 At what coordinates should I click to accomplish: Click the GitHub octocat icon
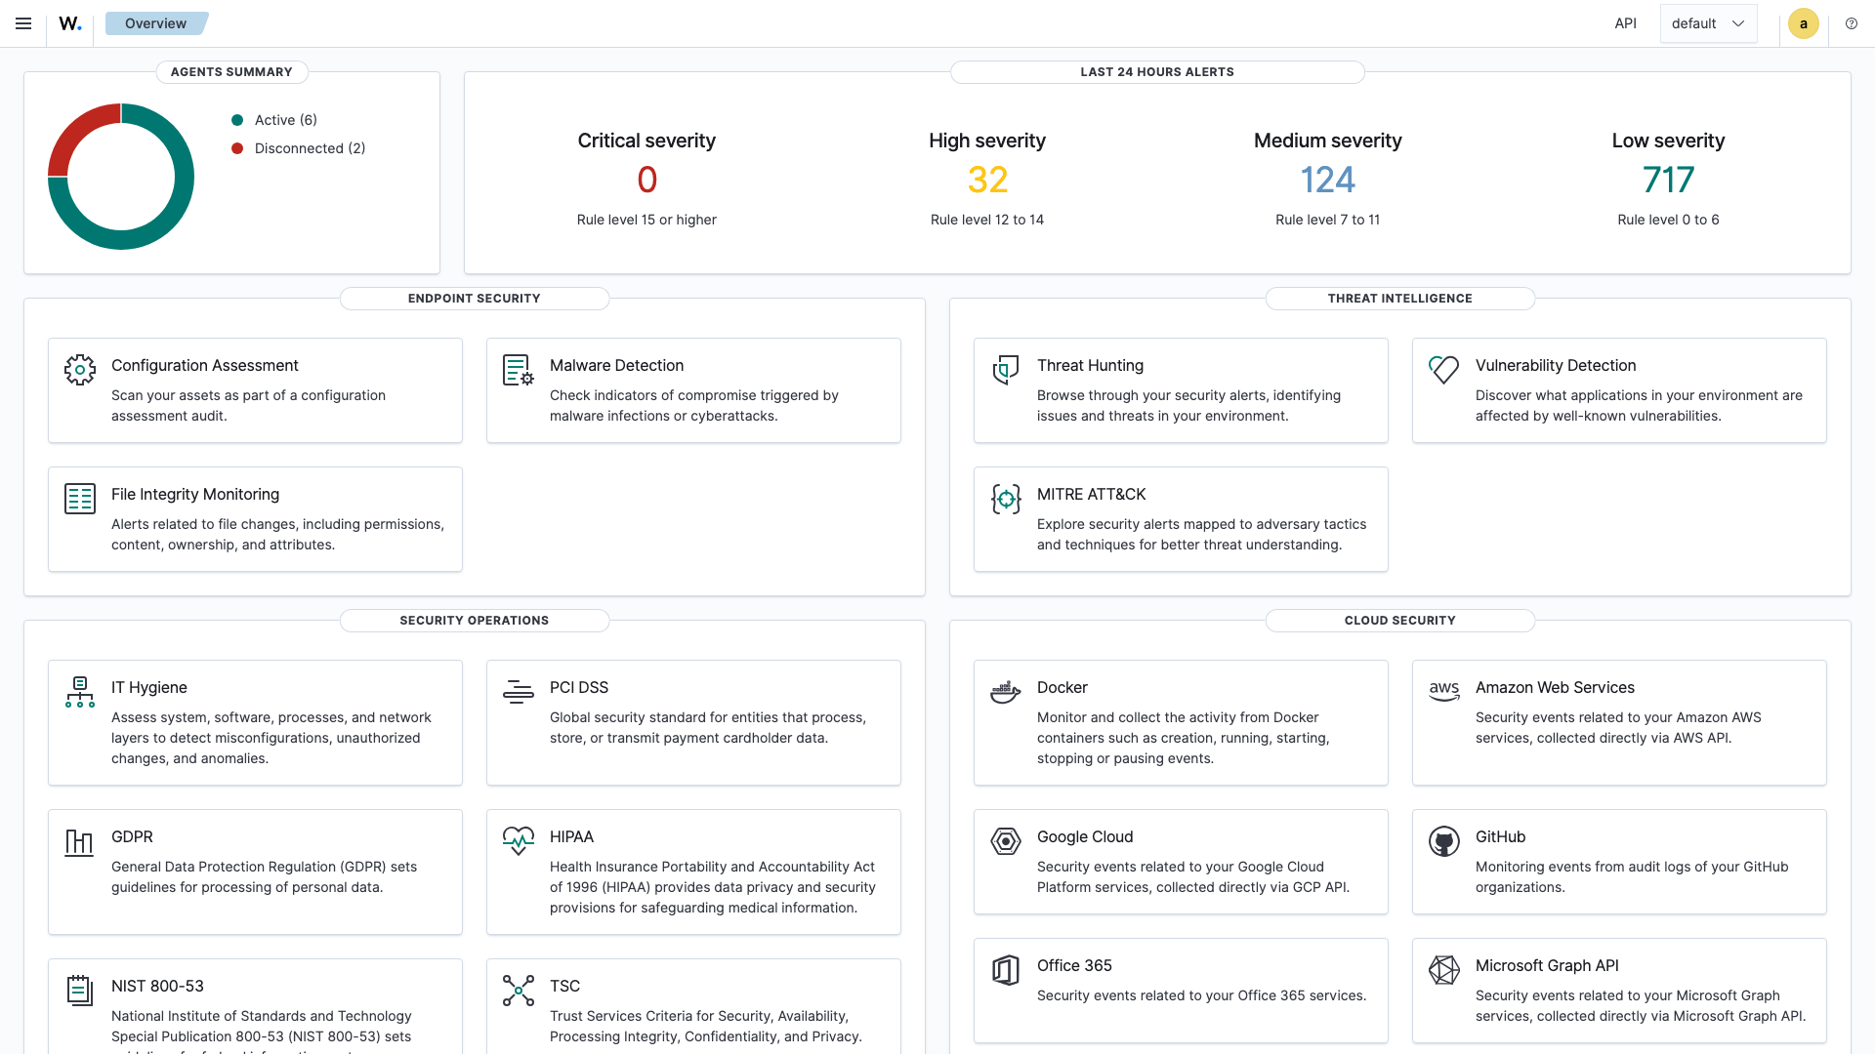point(1444,841)
